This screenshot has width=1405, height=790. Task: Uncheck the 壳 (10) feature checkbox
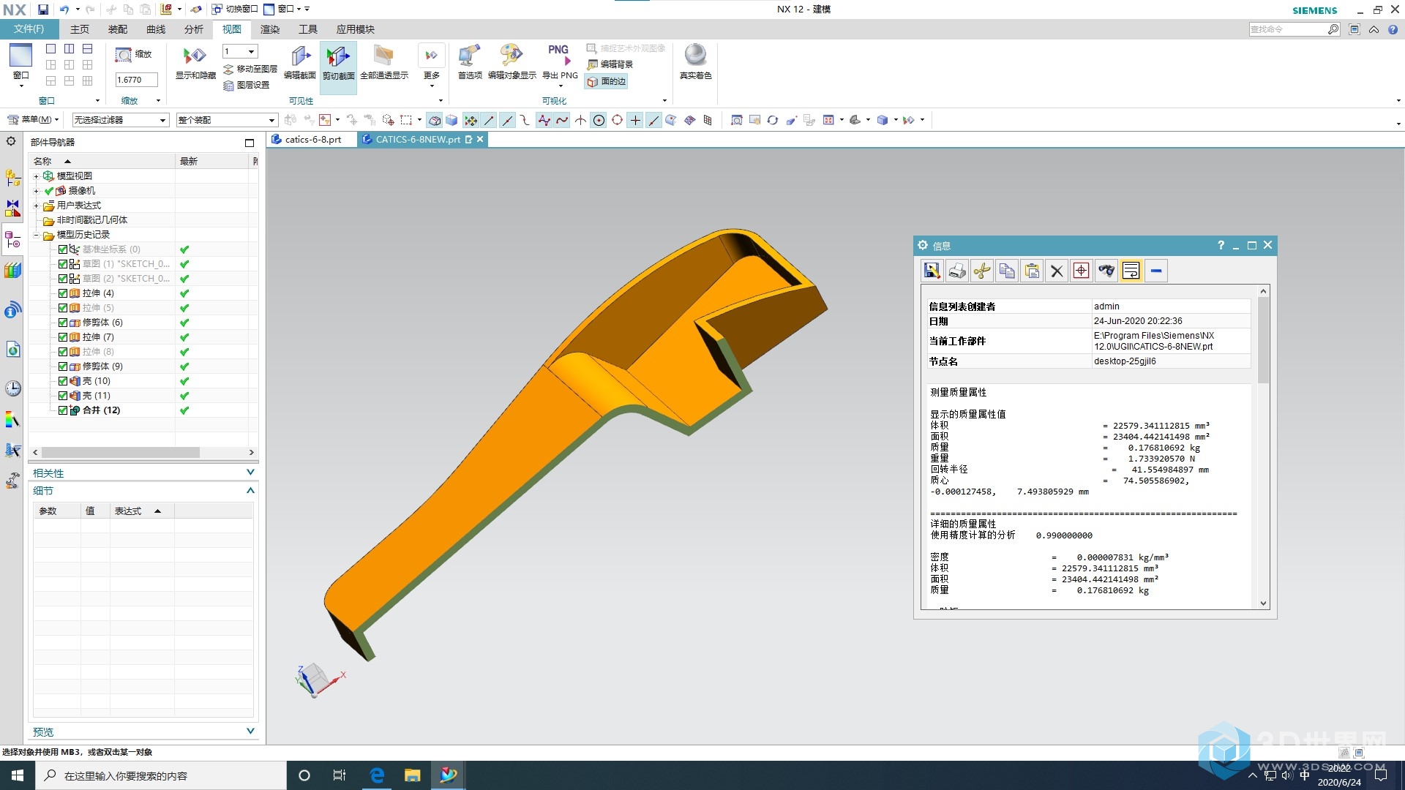point(63,381)
